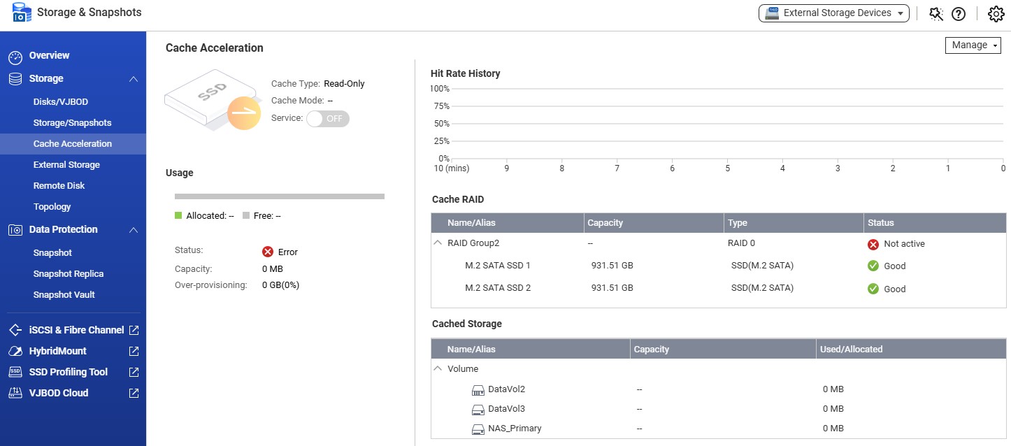Image resolution: width=1011 pixels, height=446 pixels.
Task: Click the Overview gauge icon in sidebar
Action: (15, 57)
